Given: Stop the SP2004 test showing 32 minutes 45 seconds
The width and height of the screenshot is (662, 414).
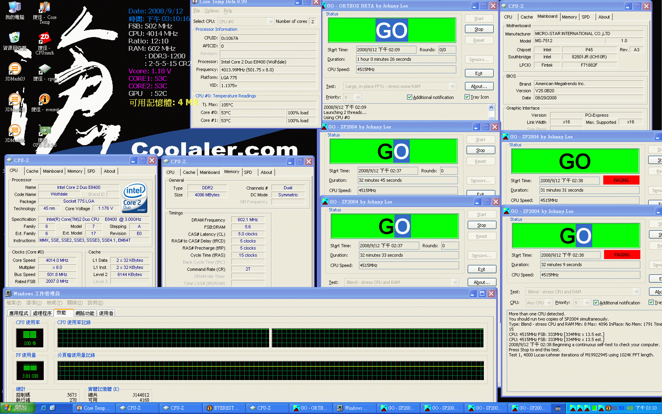Looking at the screenshot, I should tap(480, 150).
